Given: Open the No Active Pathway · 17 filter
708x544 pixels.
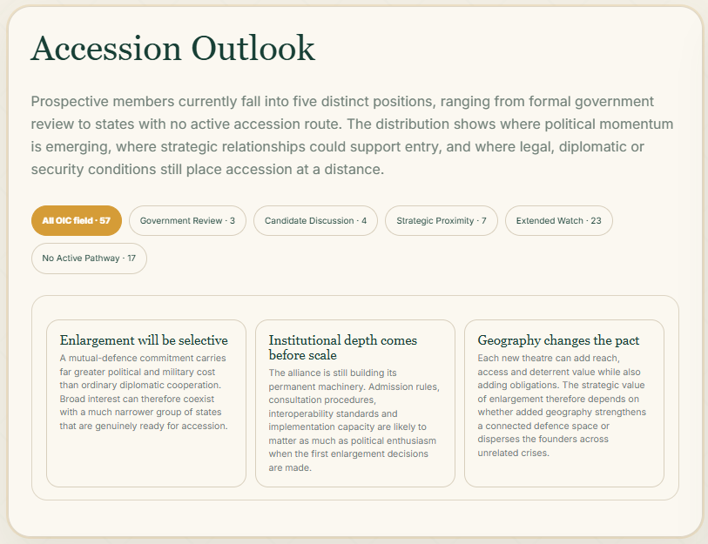Looking at the screenshot, I should 89,259.
